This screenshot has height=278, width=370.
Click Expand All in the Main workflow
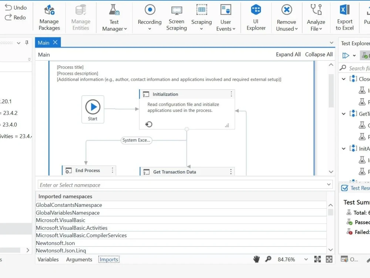tap(288, 54)
